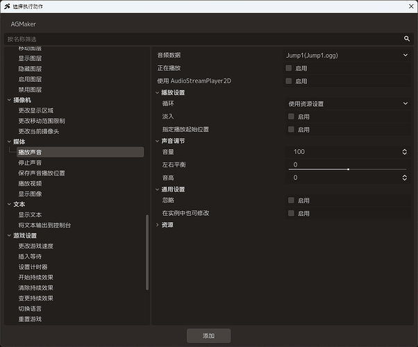Enable the 正在播放 checkbox

[x=289, y=68]
